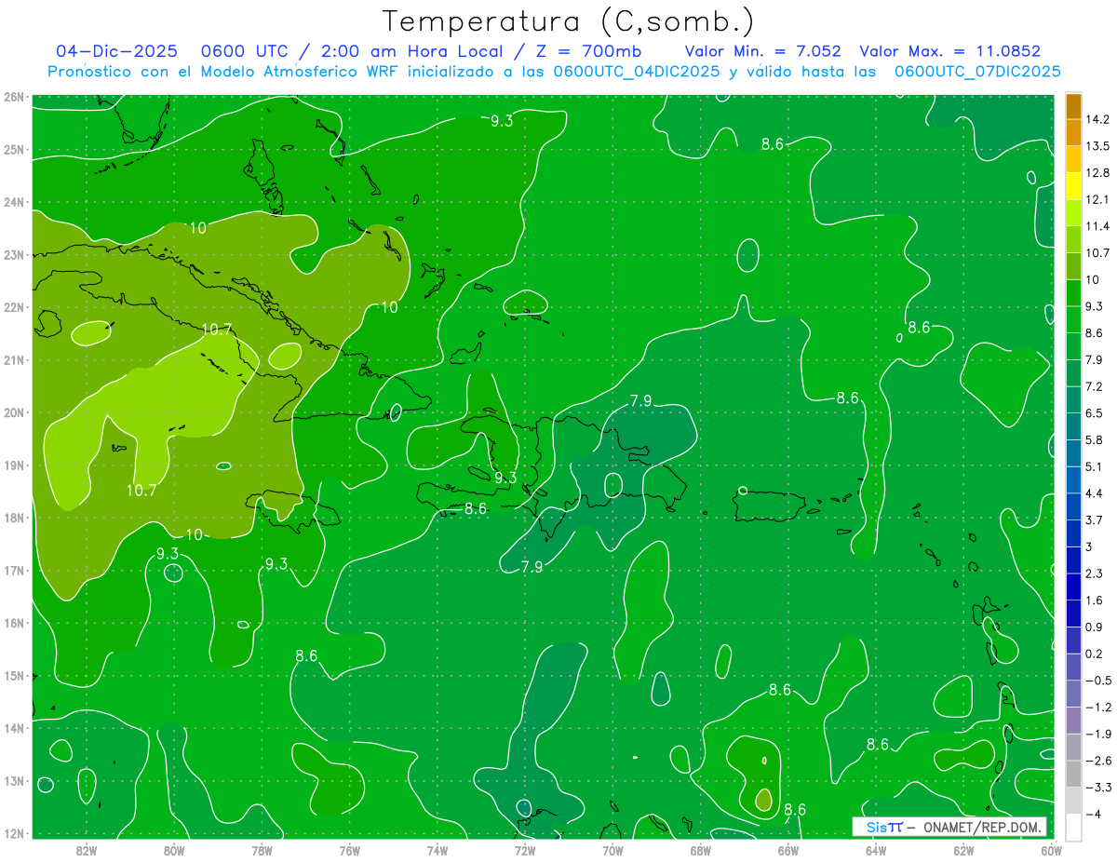
Task: Click the purple swatch between -1.9 and -1.2
Action: [1073, 721]
